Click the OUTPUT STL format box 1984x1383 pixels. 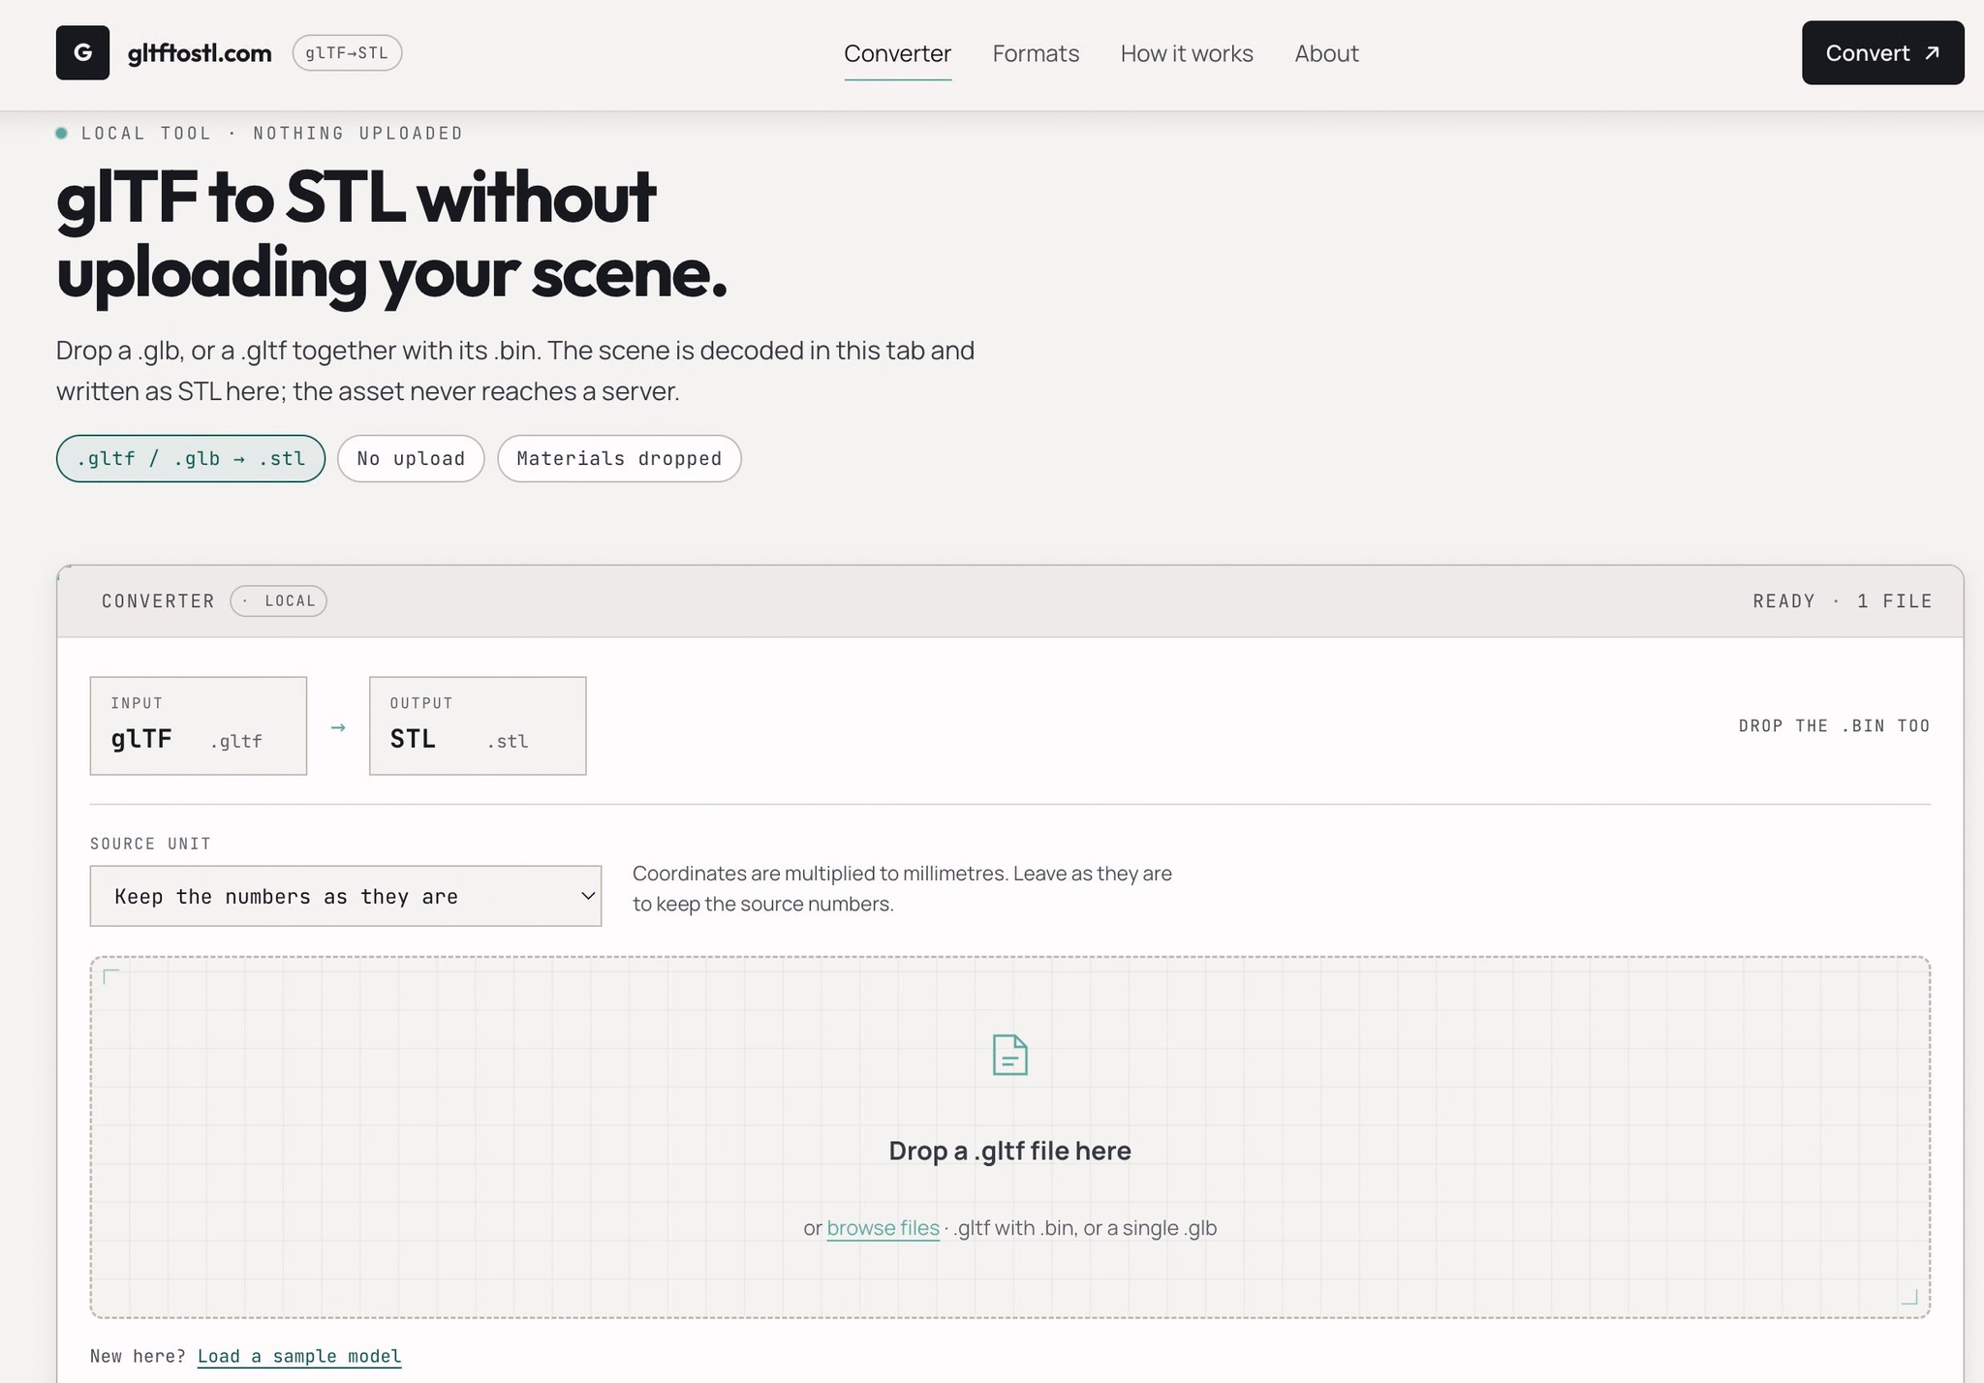click(x=478, y=725)
